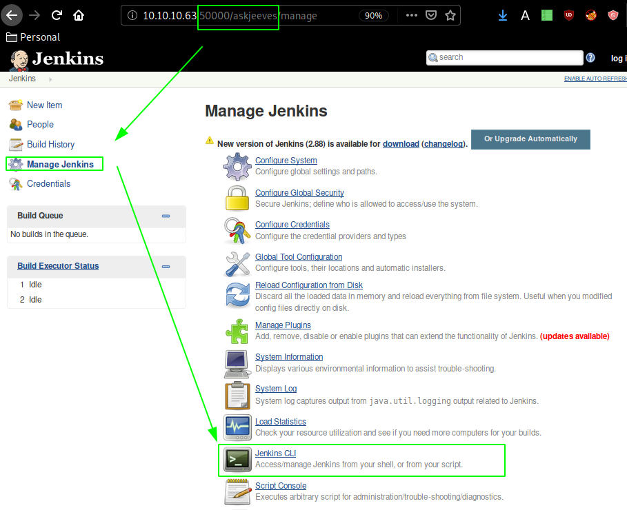
Task: Click the Manage Jenkins gear icon
Action: click(16, 164)
